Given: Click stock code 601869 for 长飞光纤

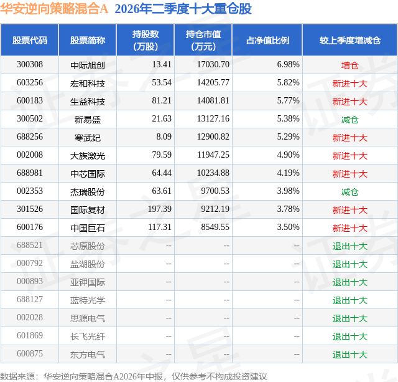Looking at the screenshot, I should [30, 335].
